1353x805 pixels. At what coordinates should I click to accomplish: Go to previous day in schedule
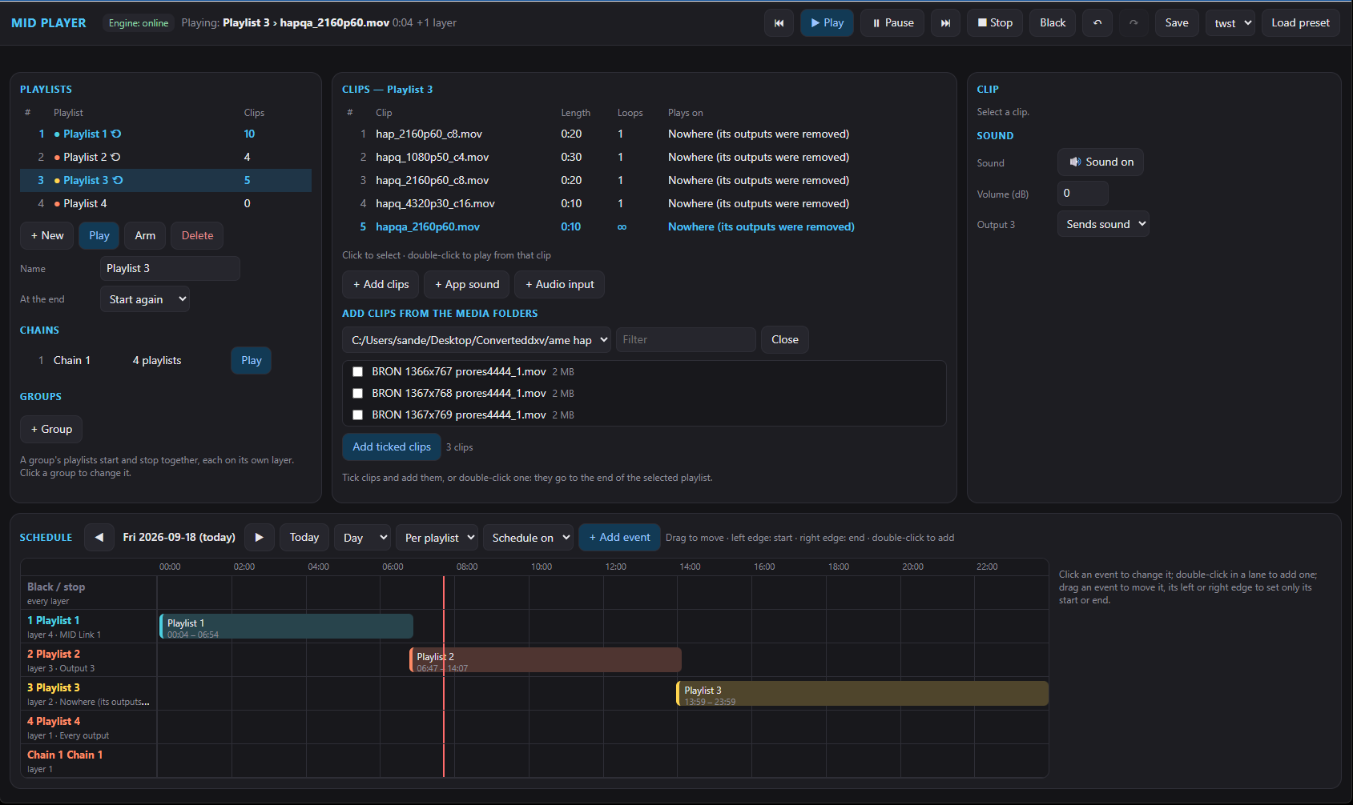pyautogui.click(x=99, y=538)
